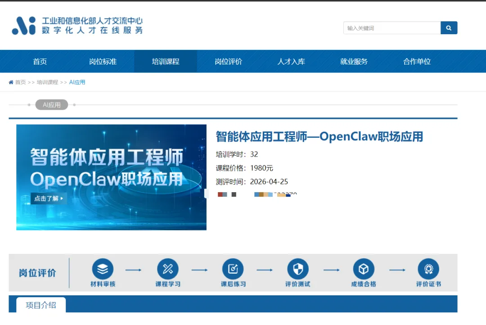The image size is (486, 325).
Task: Click the 点击了解 button on banner
Action: [49, 199]
